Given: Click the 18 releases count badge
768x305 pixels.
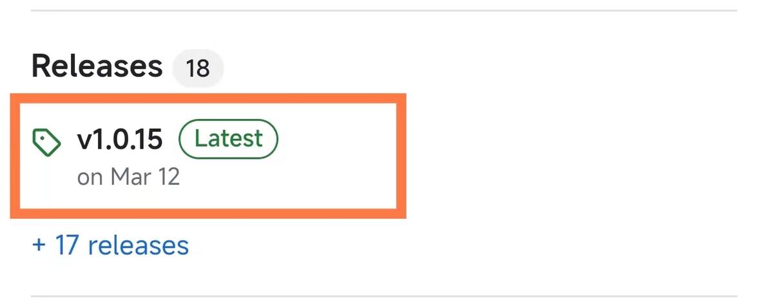Looking at the screenshot, I should point(198,68).
